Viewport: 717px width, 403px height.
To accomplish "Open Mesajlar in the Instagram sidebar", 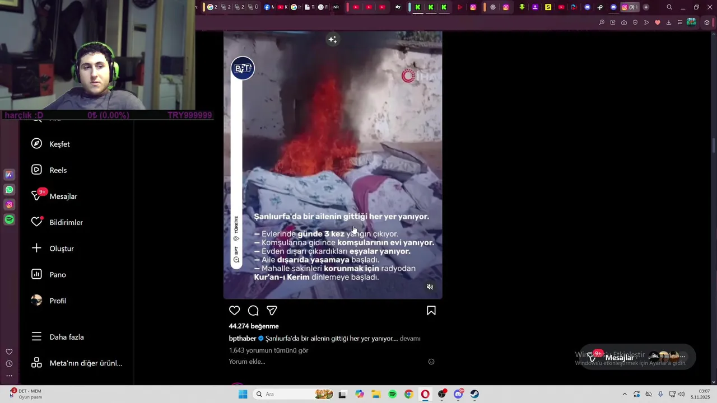I will coord(54,196).
